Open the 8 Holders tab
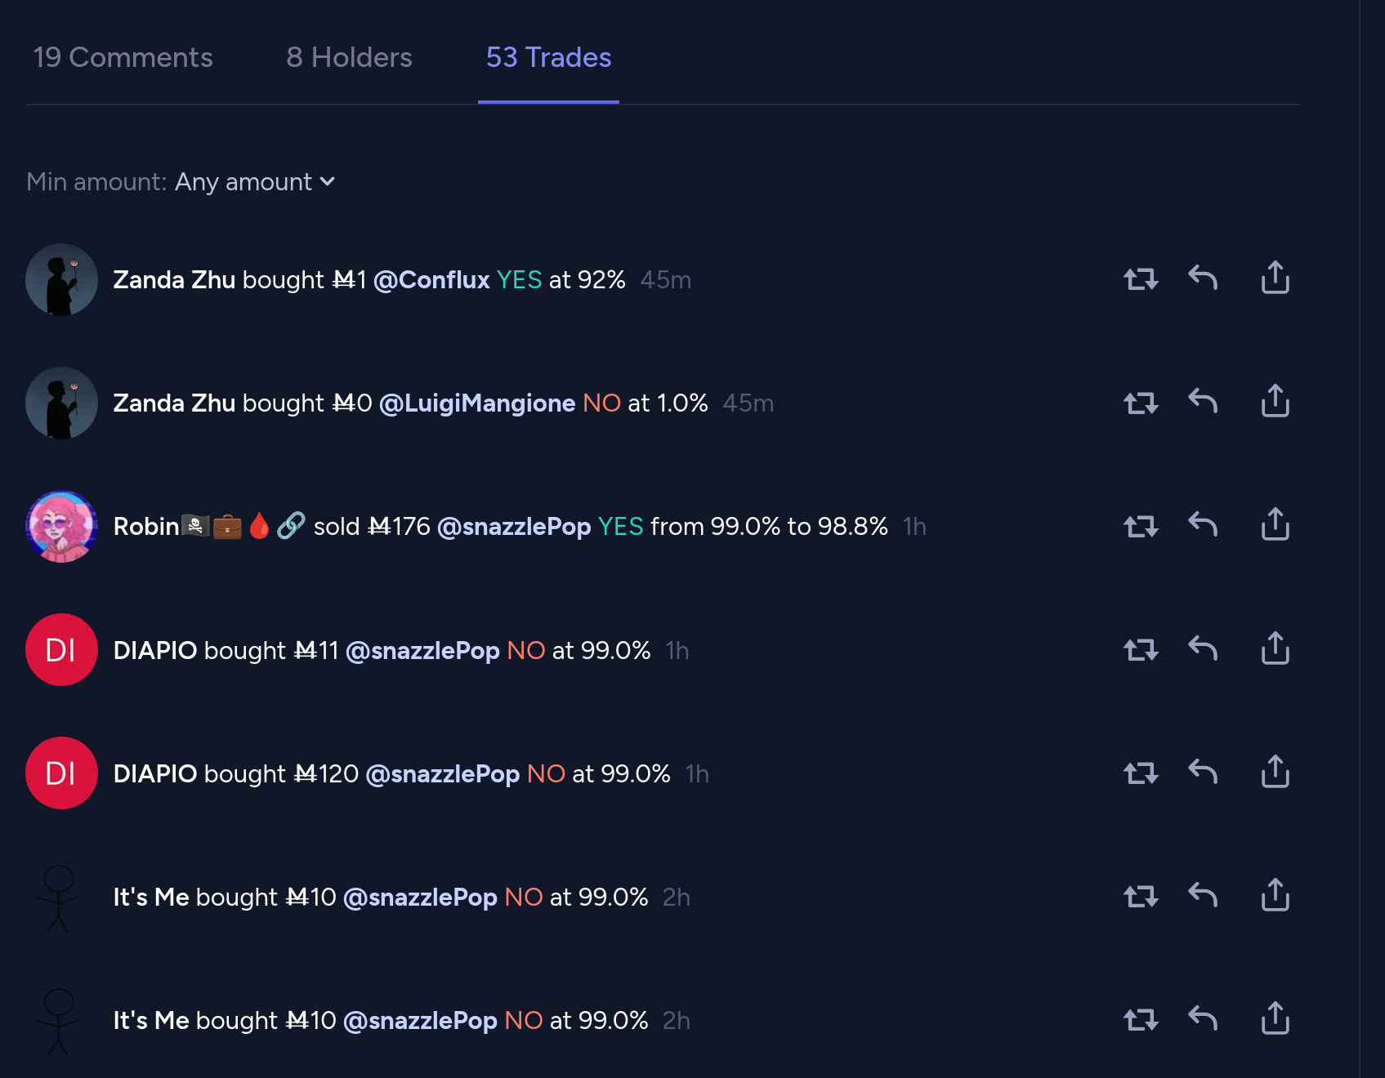Viewport: 1385px width, 1078px height. (x=349, y=57)
